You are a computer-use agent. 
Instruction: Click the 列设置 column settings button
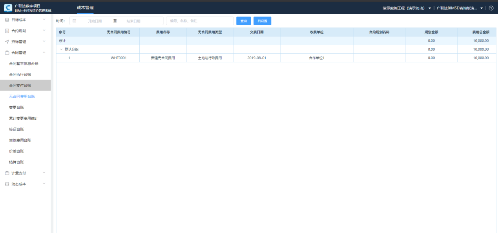tap(262, 21)
